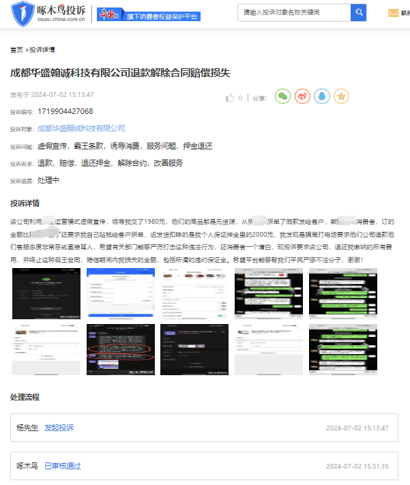The height and width of the screenshot is (485, 410).
Task: Open fourth bottom-row white page thumbnail
Action: click(x=269, y=349)
